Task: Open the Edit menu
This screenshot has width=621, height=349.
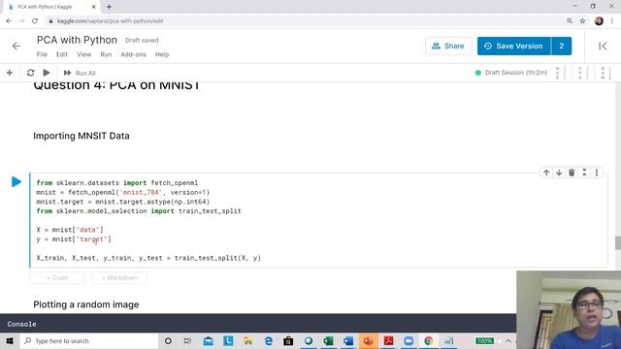Action: tap(62, 54)
